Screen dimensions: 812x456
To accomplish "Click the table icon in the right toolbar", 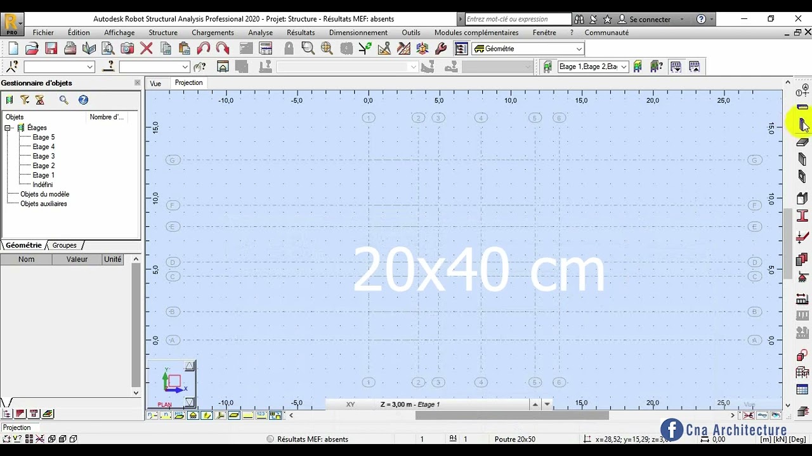I will coord(802,389).
